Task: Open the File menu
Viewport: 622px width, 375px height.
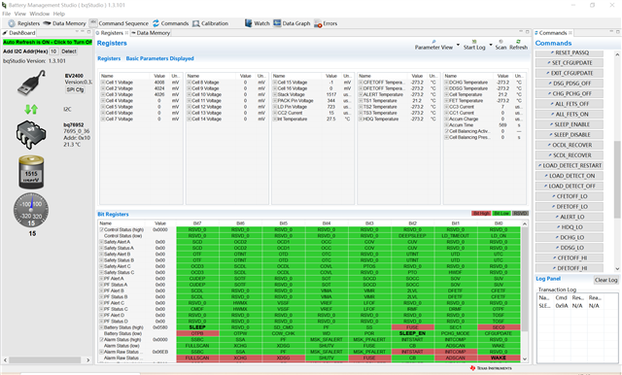Action: 7,14
